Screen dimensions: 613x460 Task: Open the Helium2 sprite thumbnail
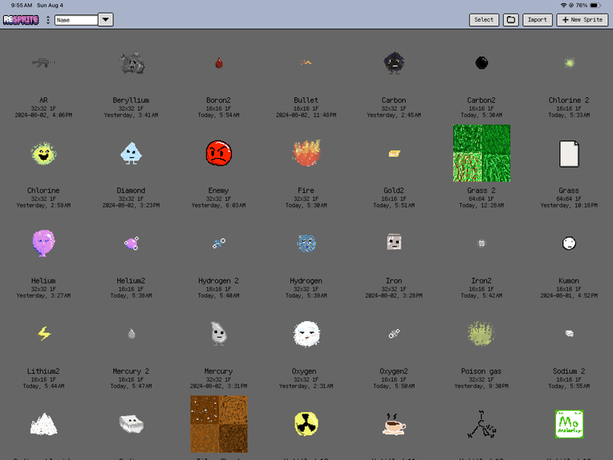[x=132, y=243]
